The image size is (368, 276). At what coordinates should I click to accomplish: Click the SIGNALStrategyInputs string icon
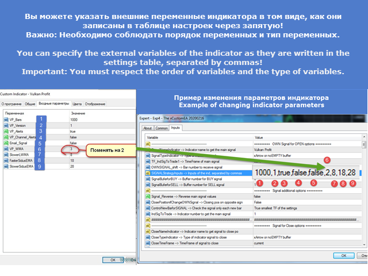pyautogui.click(x=148, y=173)
